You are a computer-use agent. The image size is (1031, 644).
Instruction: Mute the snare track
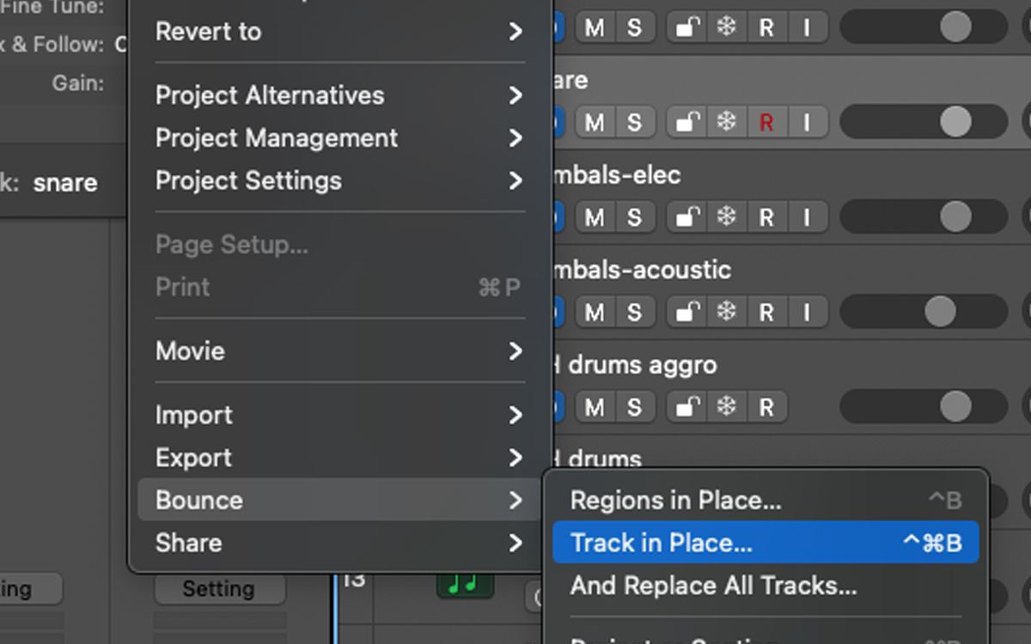(593, 122)
